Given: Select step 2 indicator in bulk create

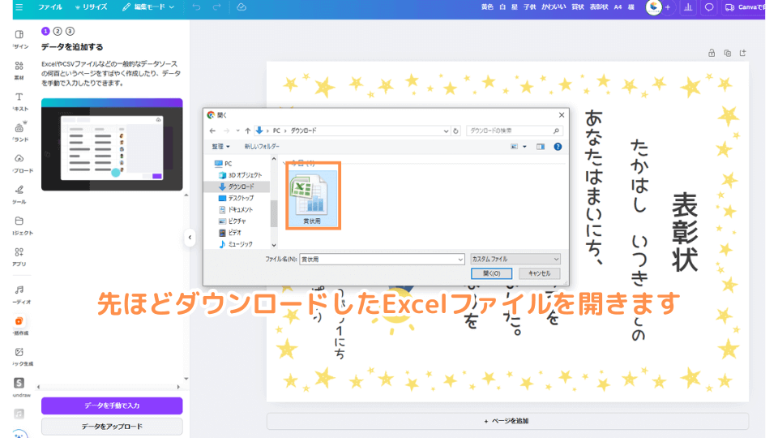Looking at the screenshot, I should [58, 32].
